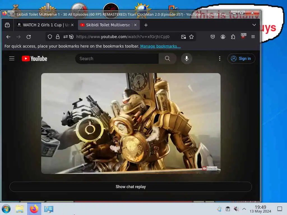Open the Manage bookmarks link
This screenshot has height=215, width=287.
click(160, 46)
